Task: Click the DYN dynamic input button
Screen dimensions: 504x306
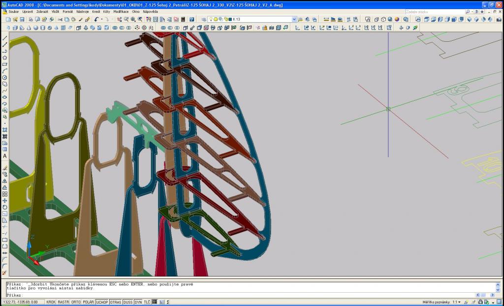Action: [x=138, y=302]
